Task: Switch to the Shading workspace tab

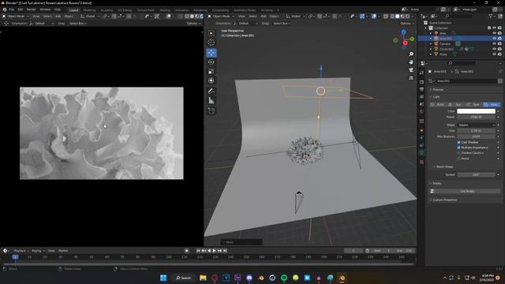Action: (165, 10)
